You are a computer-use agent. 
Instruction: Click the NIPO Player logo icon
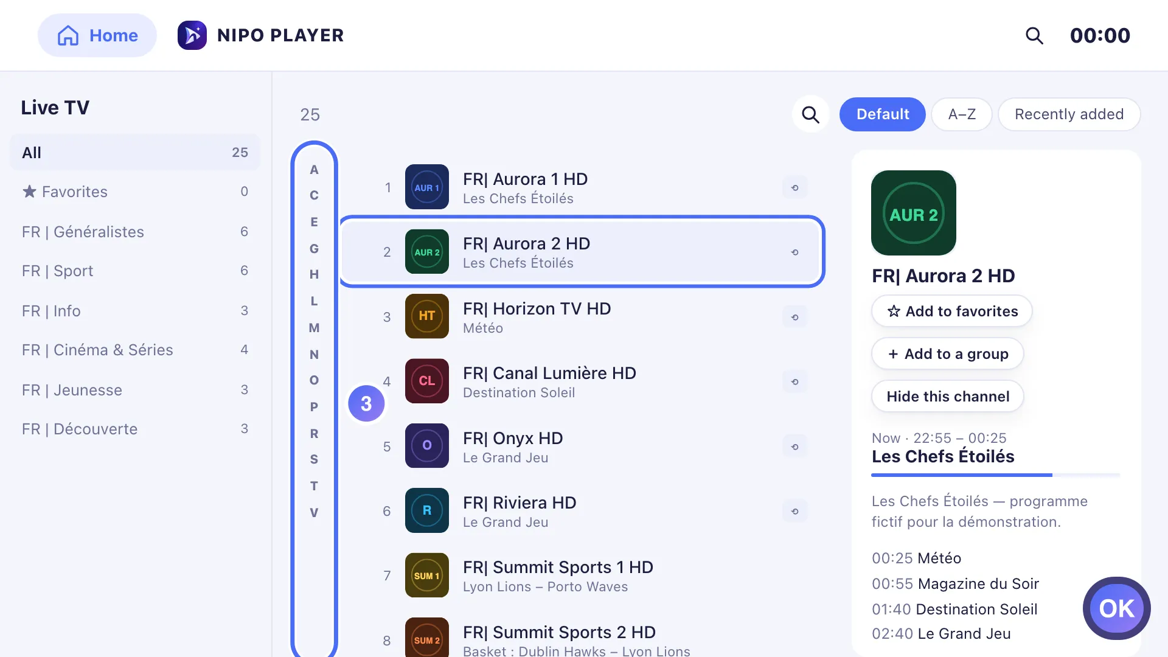tap(192, 35)
